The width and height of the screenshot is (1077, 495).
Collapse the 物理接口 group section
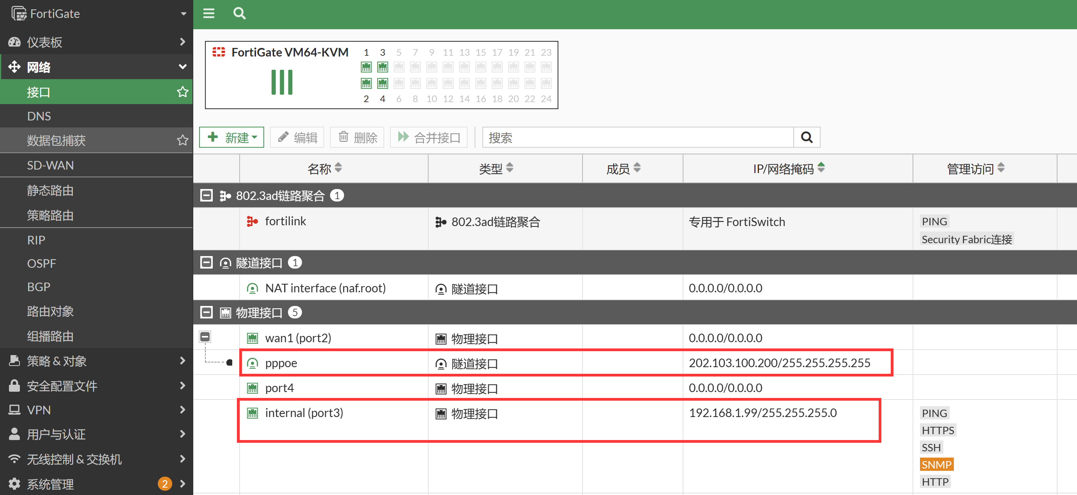click(x=207, y=312)
